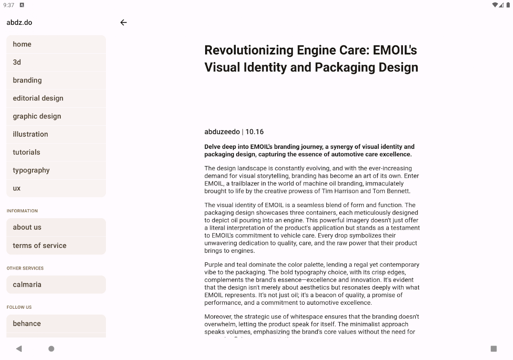Screen dimensions: 513x360
Task: Open the illustration category
Action: (56, 134)
